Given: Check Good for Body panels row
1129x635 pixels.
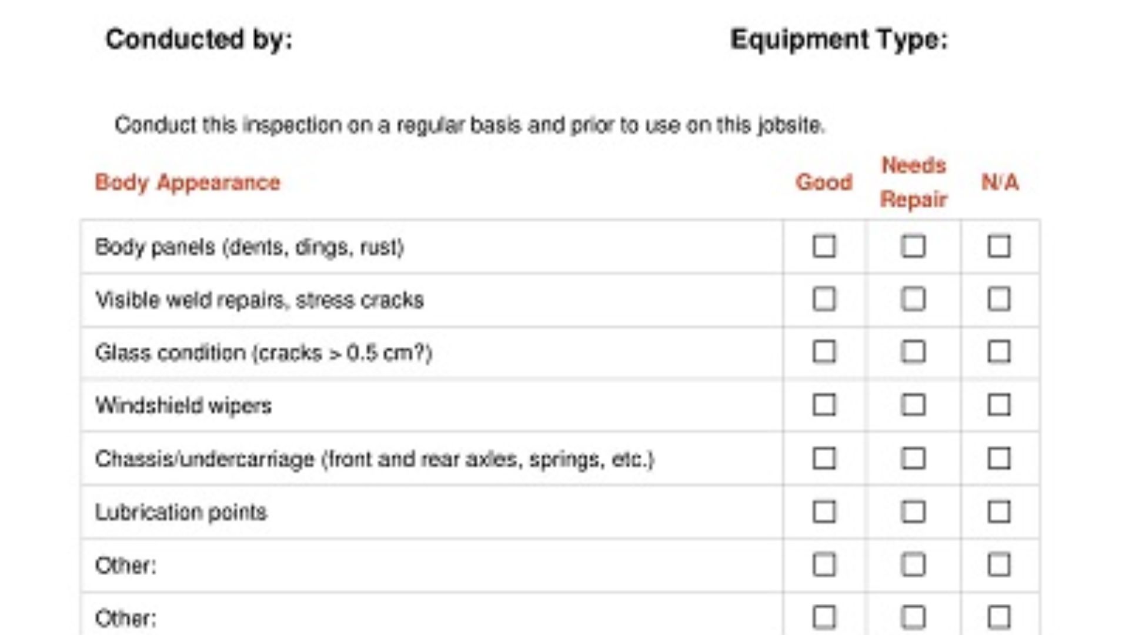Looking at the screenshot, I should pyautogui.click(x=824, y=246).
